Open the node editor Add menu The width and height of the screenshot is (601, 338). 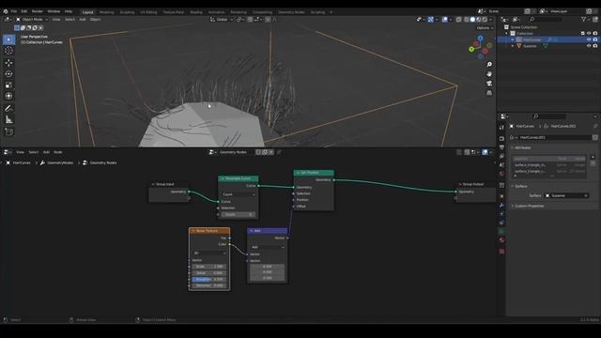point(46,152)
